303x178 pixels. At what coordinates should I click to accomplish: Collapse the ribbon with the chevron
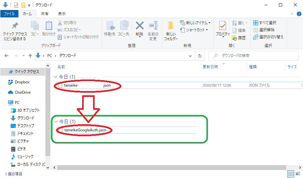pyautogui.click(x=292, y=14)
